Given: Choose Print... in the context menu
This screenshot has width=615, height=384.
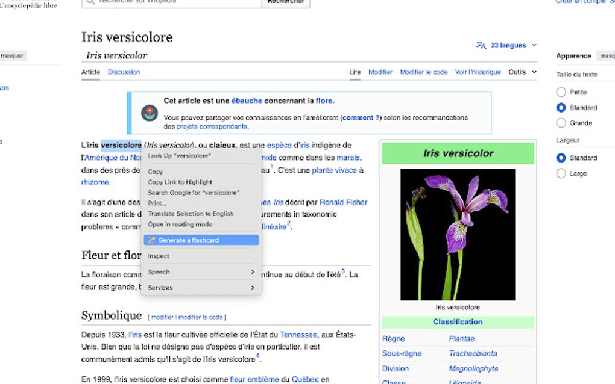Looking at the screenshot, I should (x=201, y=203).
